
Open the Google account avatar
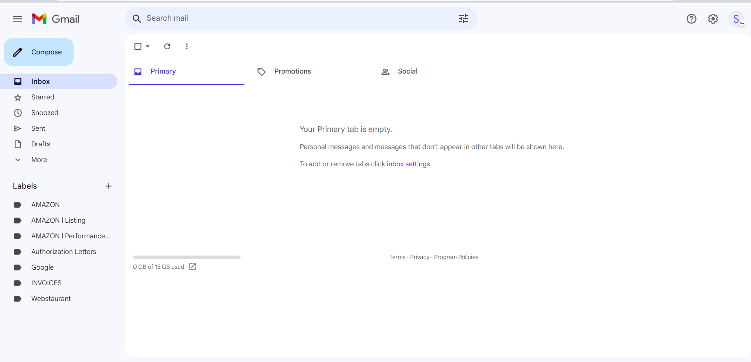coord(737,19)
